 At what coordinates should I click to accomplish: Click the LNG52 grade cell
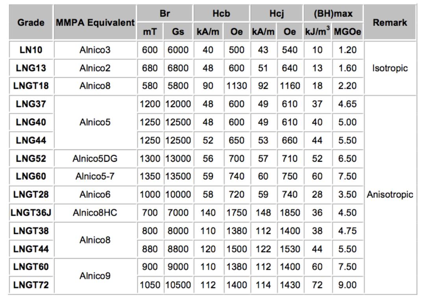(31, 159)
